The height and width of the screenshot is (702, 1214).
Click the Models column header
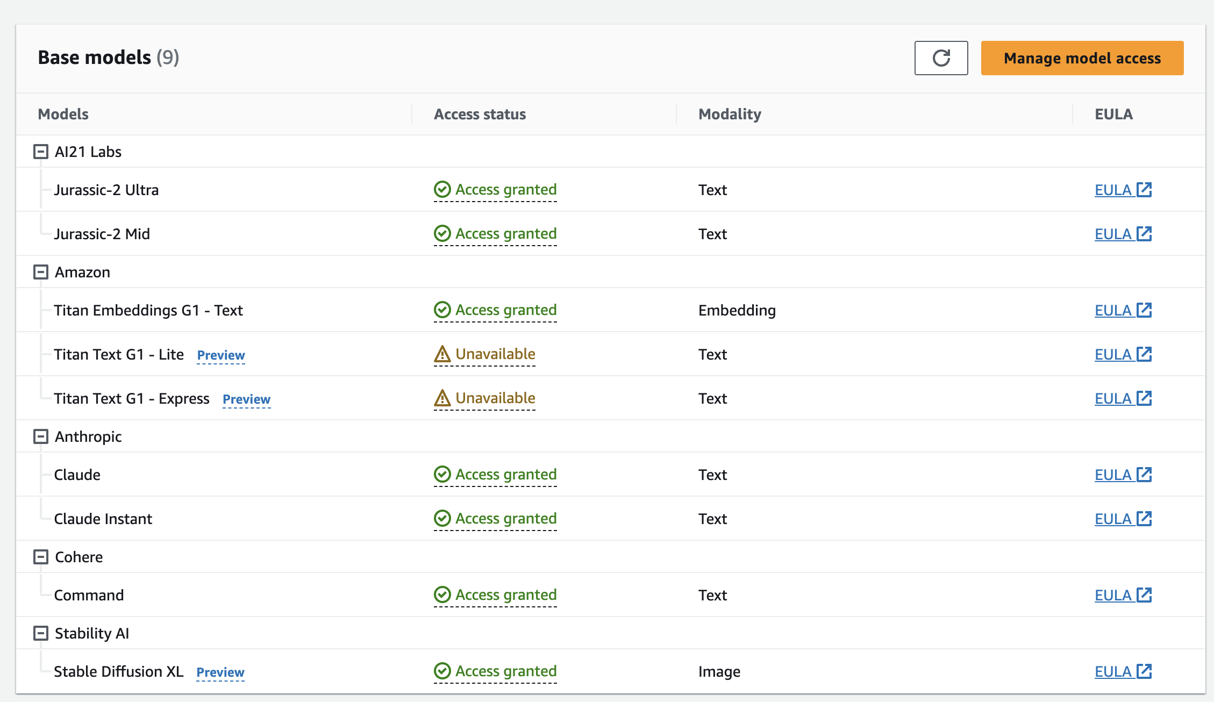pos(63,114)
